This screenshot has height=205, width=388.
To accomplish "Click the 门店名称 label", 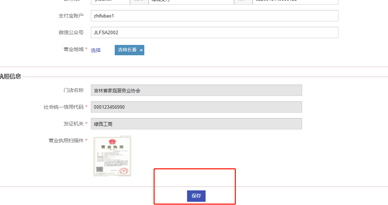I will click(73, 90).
